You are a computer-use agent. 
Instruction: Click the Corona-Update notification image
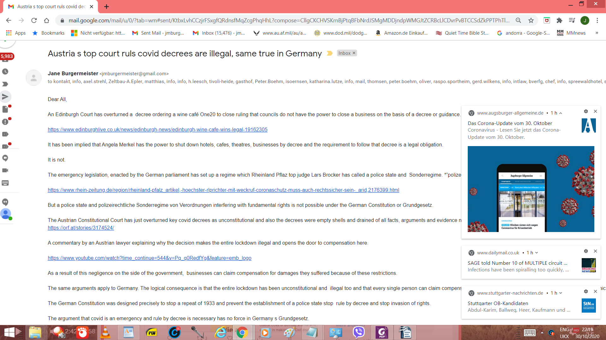tap(531, 189)
